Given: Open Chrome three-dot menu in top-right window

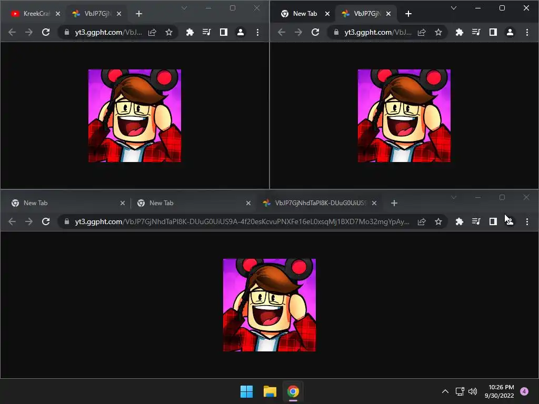Looking at the screenshot, I should tap(527, 32).
